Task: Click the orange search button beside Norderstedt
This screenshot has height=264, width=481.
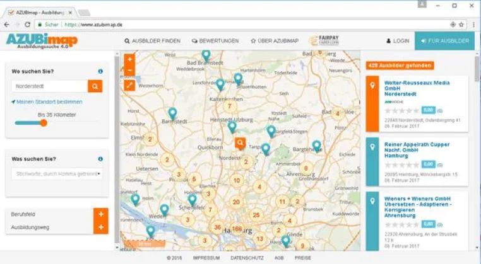Action: [95, 86]
